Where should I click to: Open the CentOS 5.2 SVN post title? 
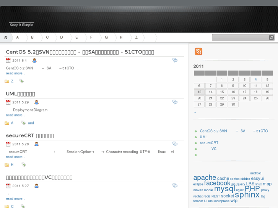(80, 52)
